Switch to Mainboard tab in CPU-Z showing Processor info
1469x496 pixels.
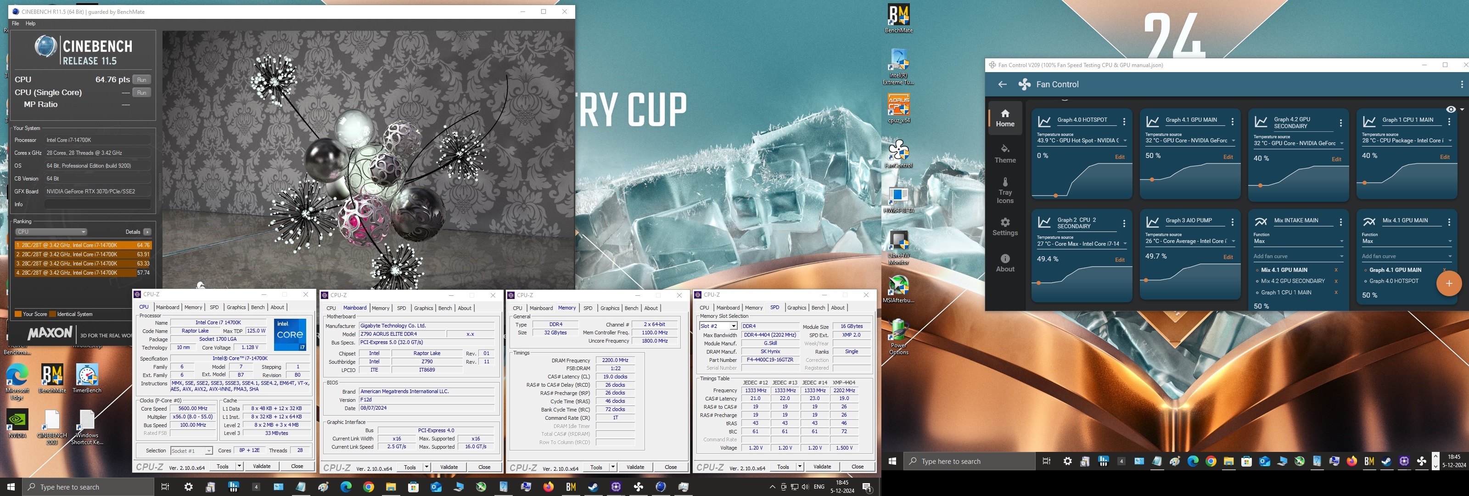tap(167, 307)
